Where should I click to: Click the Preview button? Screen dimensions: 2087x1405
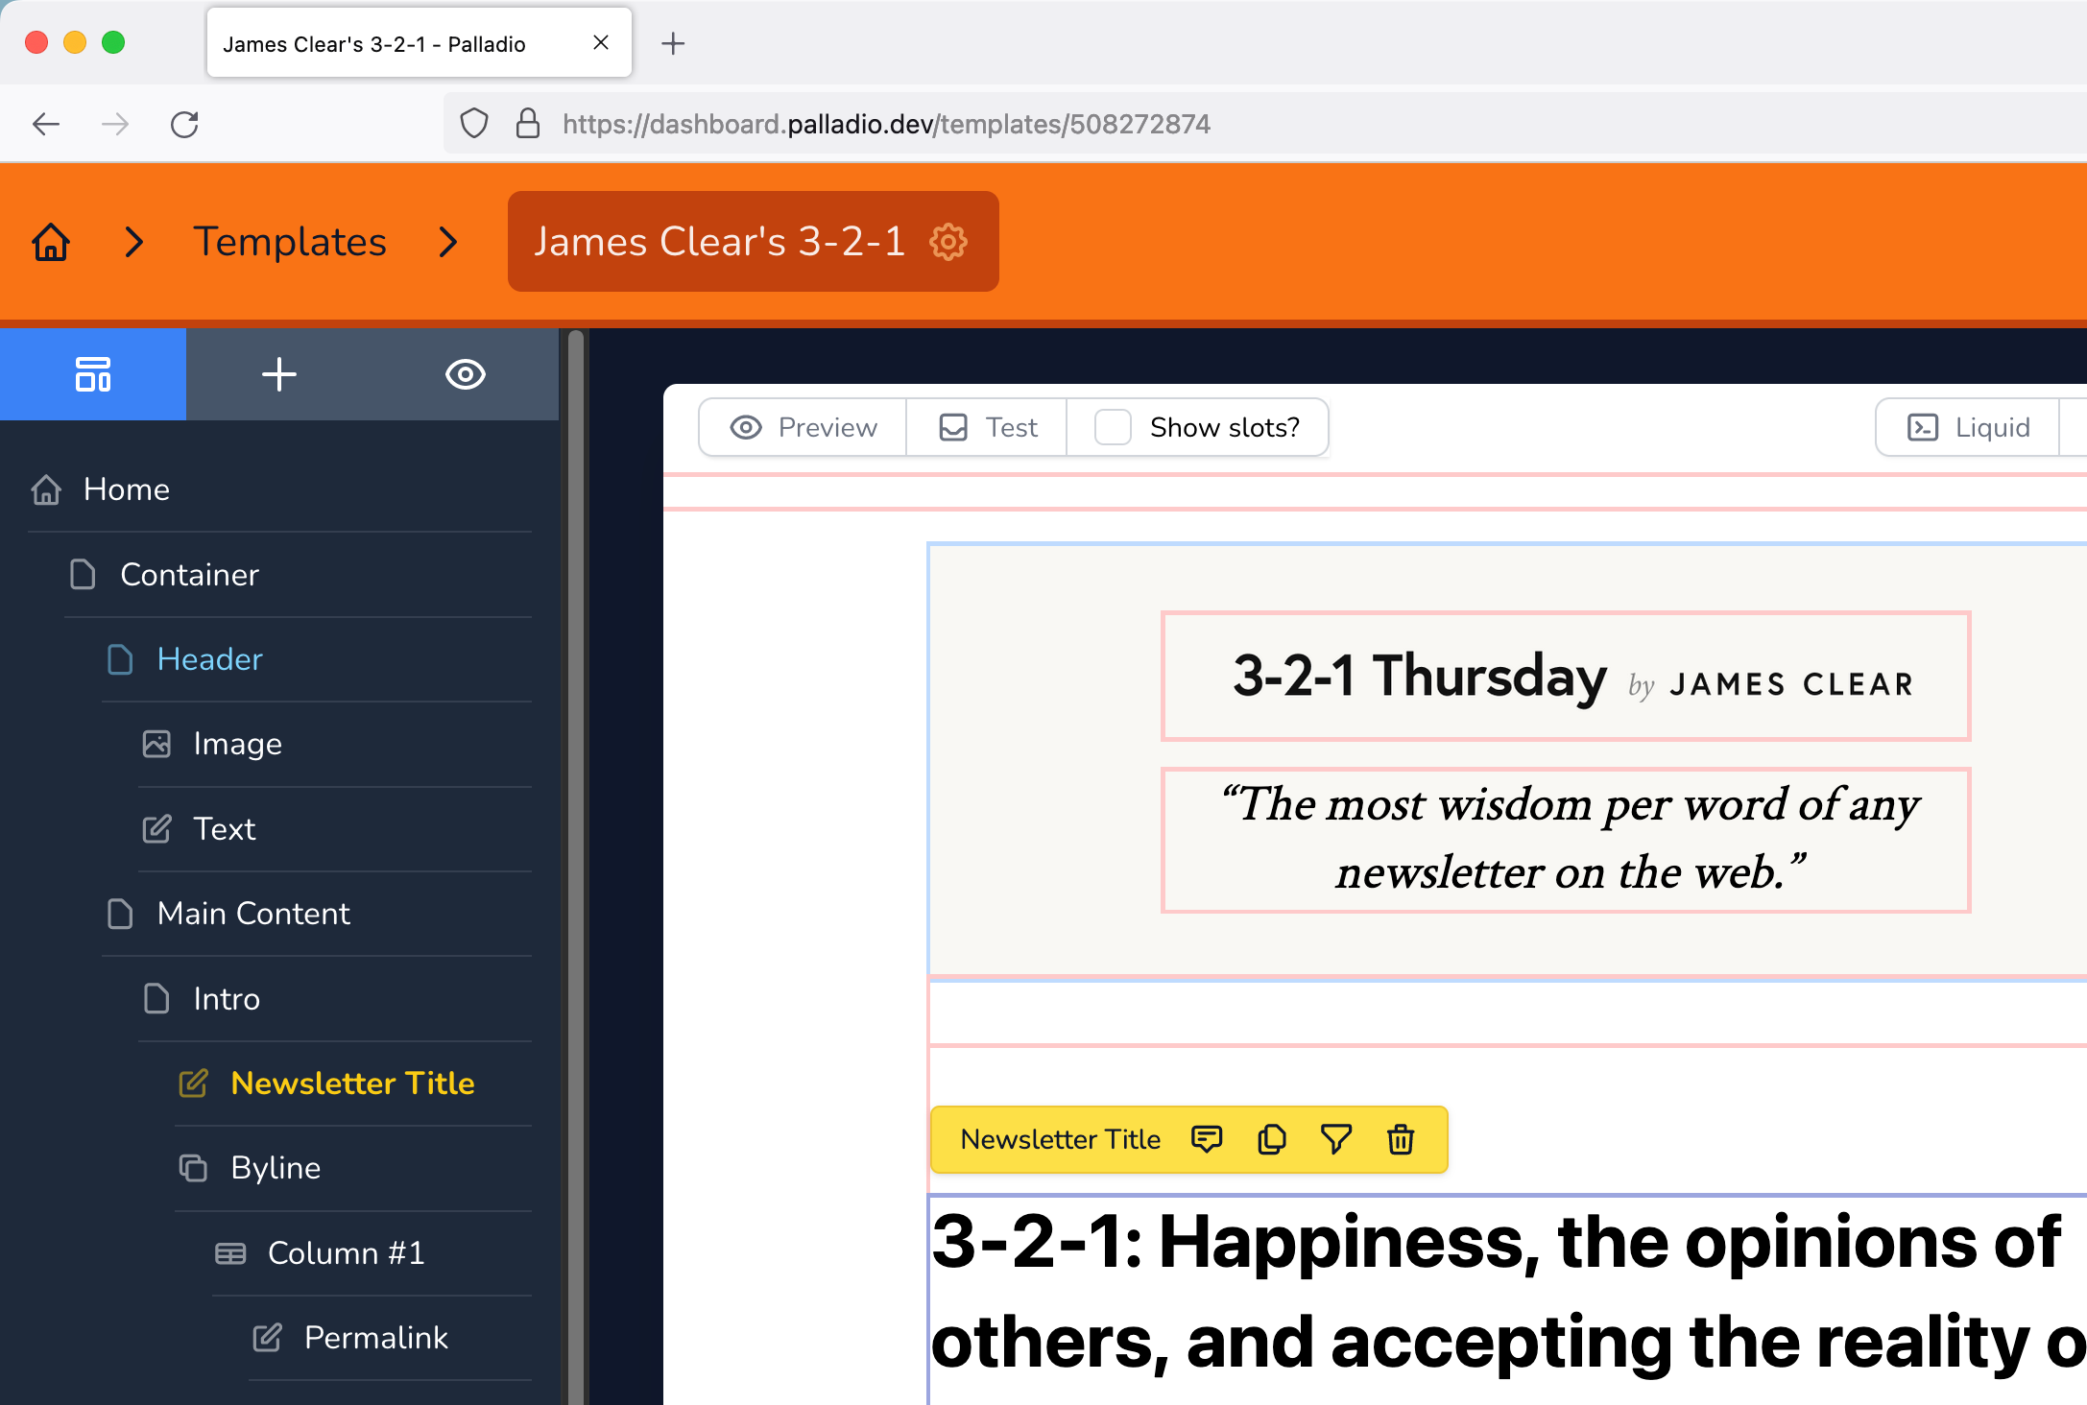click(804, 427)
